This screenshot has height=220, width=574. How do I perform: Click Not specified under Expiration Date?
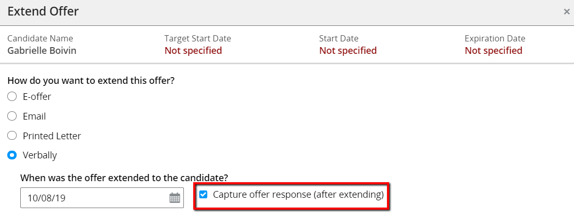coord(493,51)
